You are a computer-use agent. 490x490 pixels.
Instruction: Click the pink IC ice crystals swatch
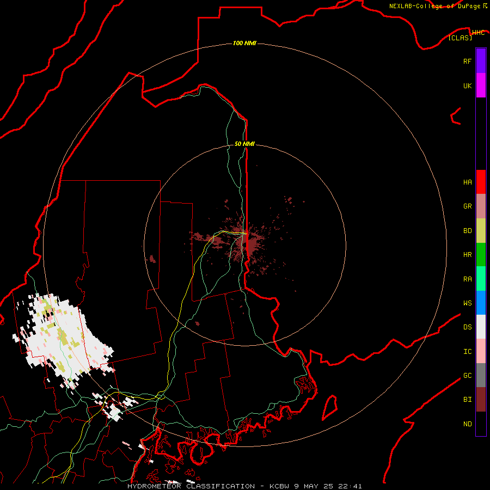[x=481, y=351]
